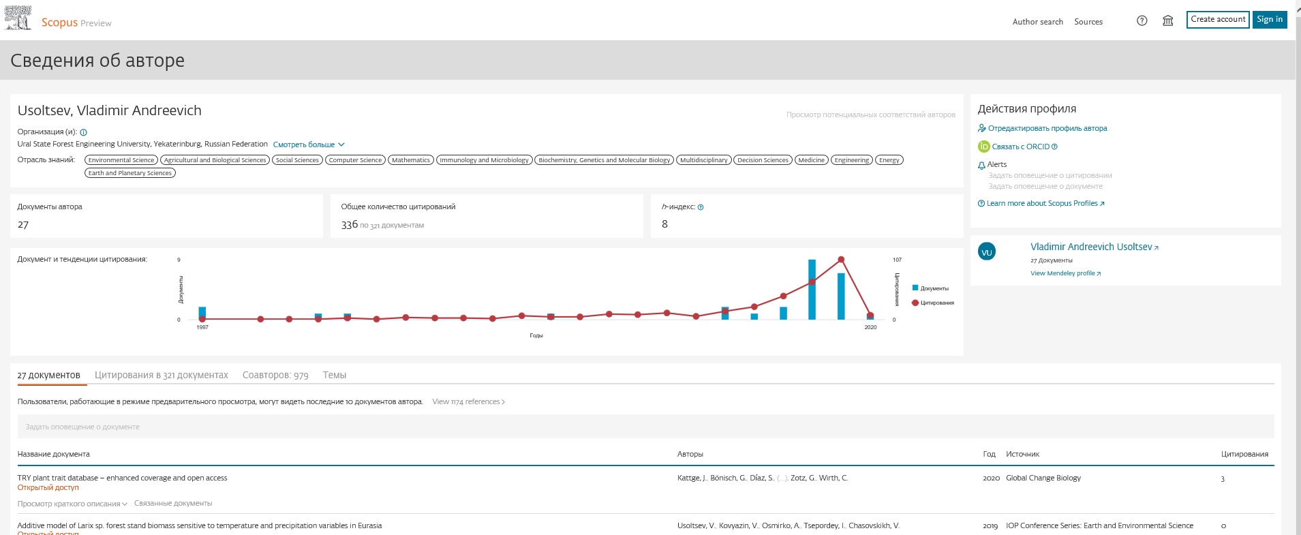Click the institution building icon
1301x535 pixels.
(x=1167, y=20)
